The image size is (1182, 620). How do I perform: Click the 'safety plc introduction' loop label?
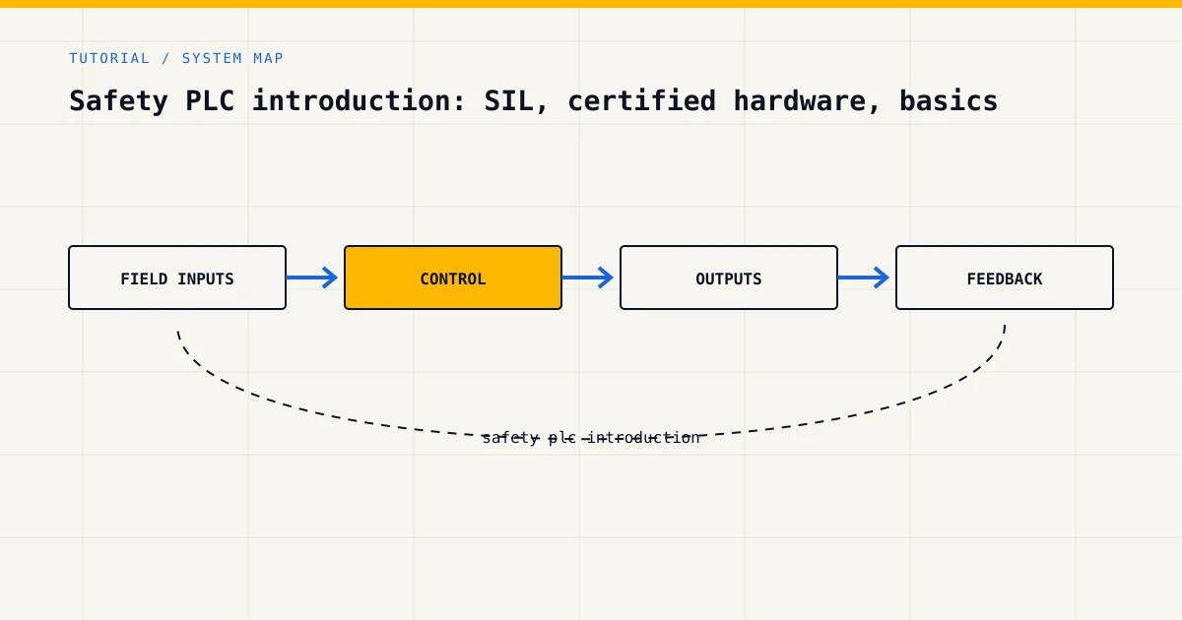pos(591,437)
